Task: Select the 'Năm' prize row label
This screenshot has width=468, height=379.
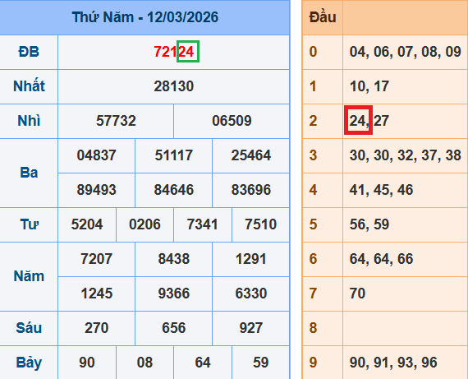Action: [x=29, y=276]
